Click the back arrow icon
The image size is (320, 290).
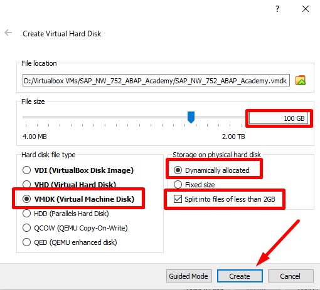click(8, 33)
